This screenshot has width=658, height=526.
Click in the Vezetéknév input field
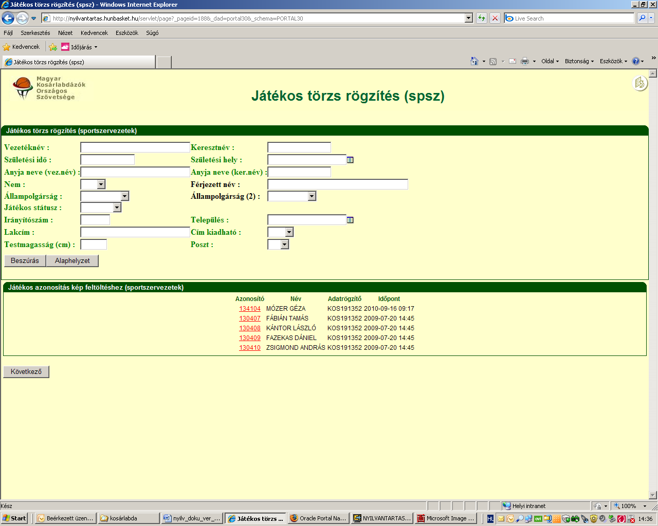pos(135,147)
